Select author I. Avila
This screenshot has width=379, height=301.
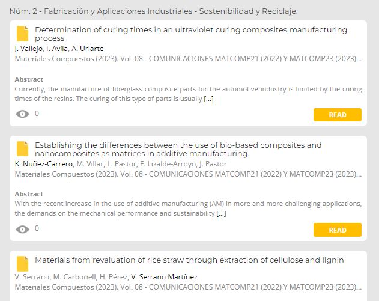point(57,49)
